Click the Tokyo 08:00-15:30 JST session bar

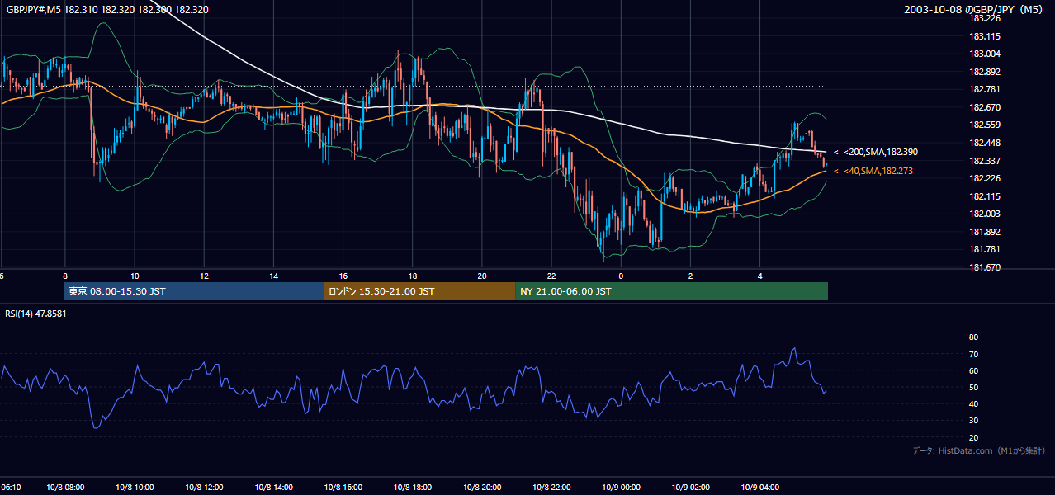point(194,291)
